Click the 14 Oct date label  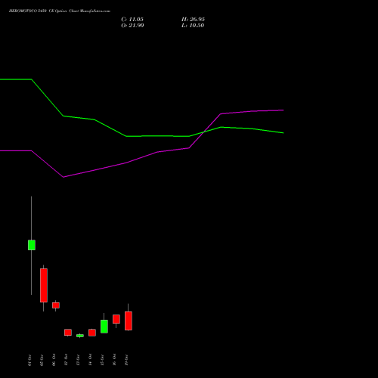(x=90, y=360)
